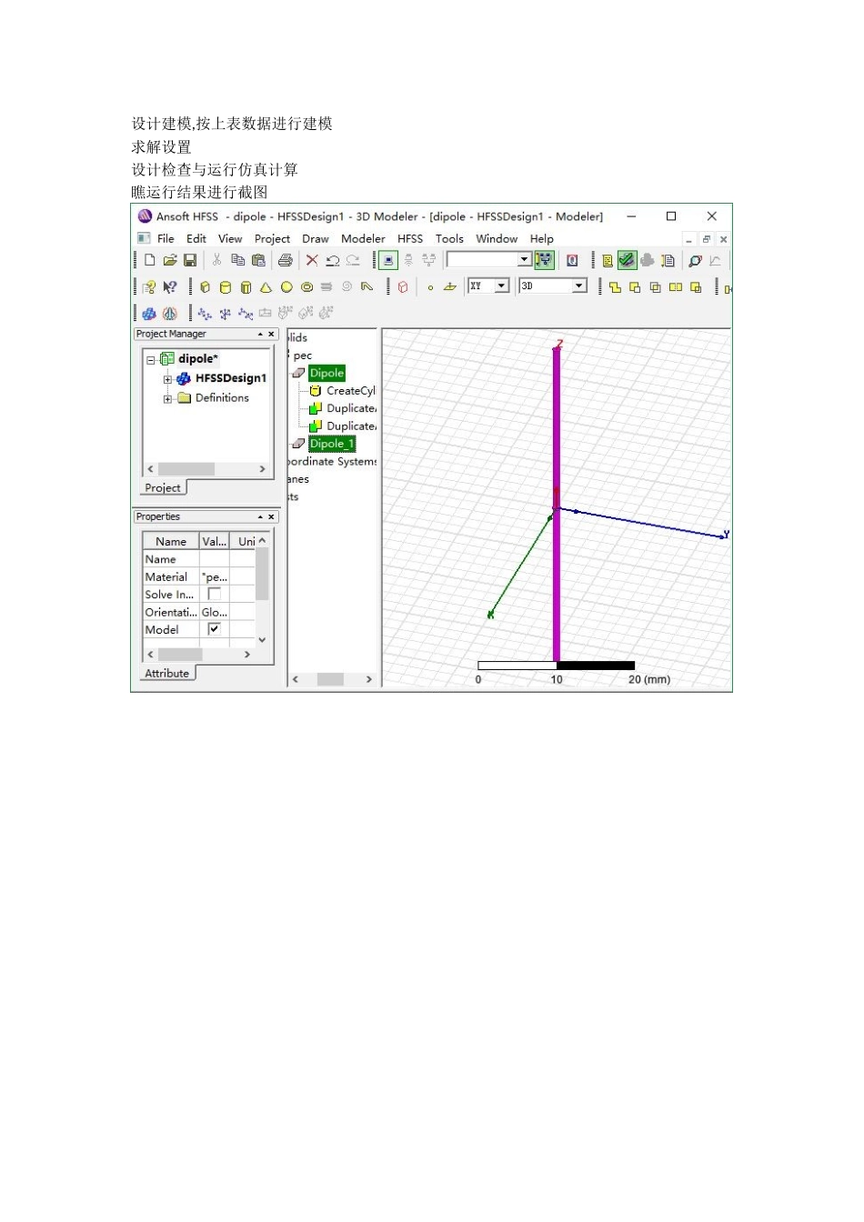Click the Draw cylinder icon
The width and height of the screenshot is (864, 1222).
(226, 287)
